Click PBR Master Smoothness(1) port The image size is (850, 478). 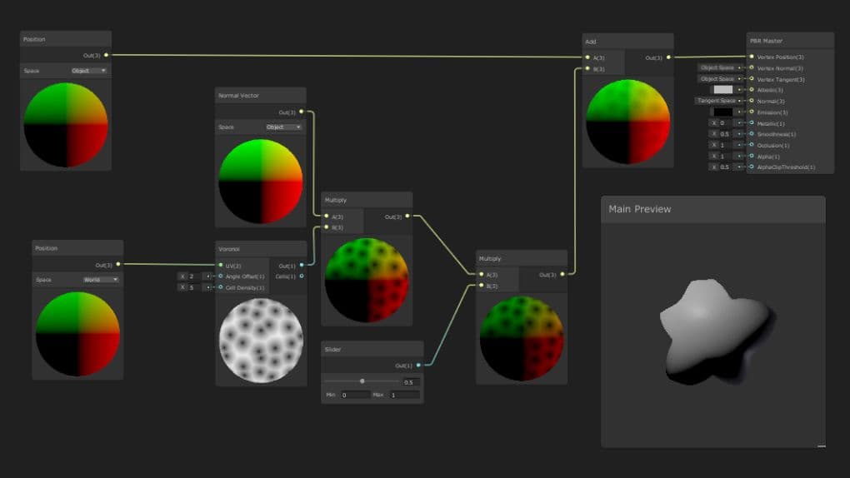[x=752, y=134]
